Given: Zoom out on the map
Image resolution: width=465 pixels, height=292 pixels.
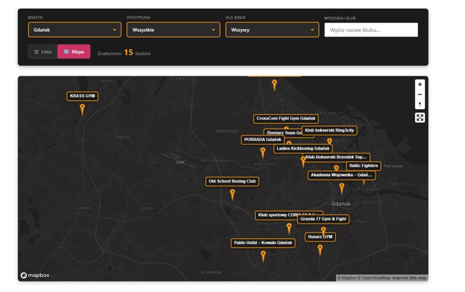Looking at the screenshot, I should tap(420, 94).
